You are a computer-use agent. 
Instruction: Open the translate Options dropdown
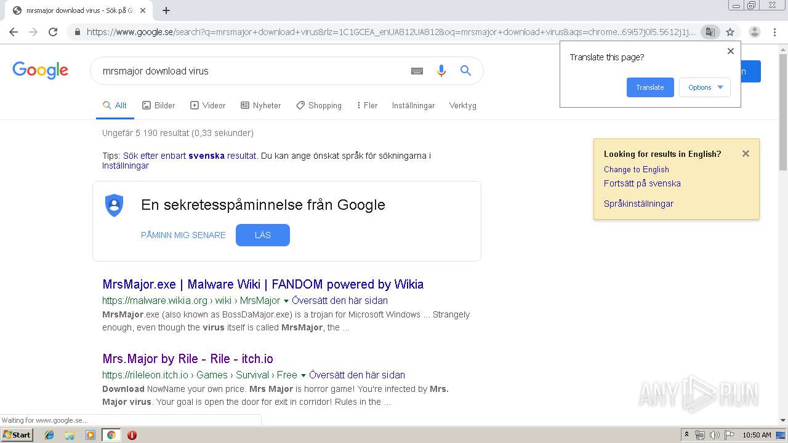tap(705, 87)
